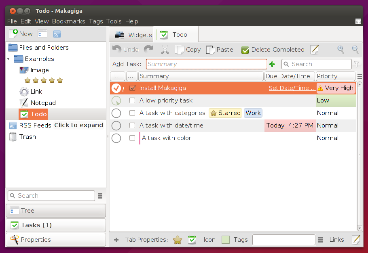Click the New item button
Viewport: 368px width, 253px height.
(21, 34)
